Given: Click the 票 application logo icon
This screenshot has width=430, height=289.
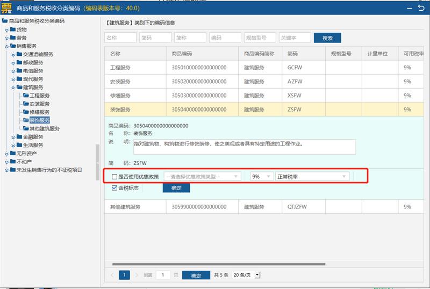Looking at the screenshot, I should pyautogui.click(x=8, y=8).
